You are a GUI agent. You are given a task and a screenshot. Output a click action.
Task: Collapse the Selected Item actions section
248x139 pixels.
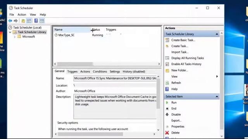[x=217, y=97]
